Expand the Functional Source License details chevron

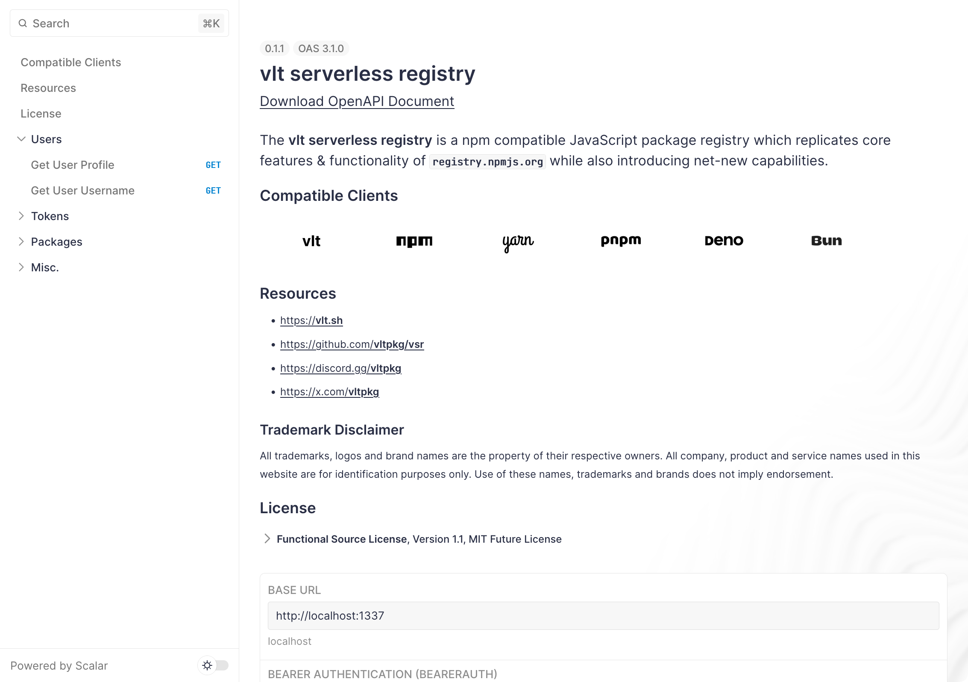267,539
